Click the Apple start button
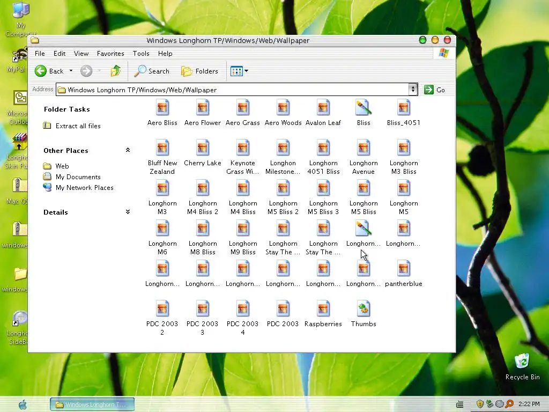The image size is (549, 412). [23, 404]
